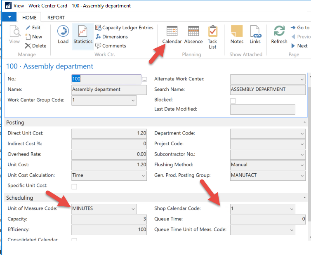Click the Previous record action

(301, 37)
